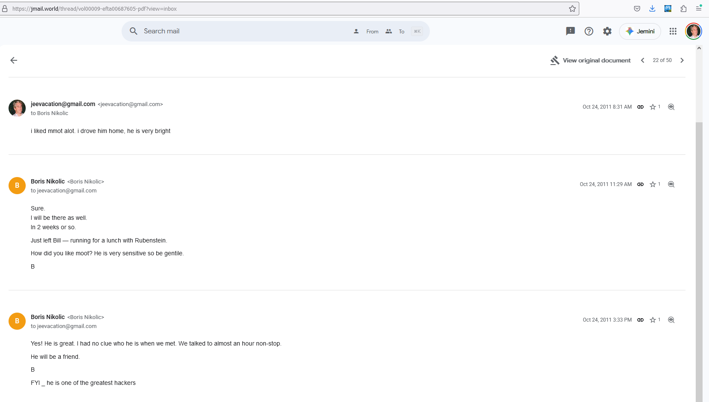Click the vertical scrollbar thumb
Image resolution: width=709 pixels, height=402 pixels.
[x=699, y=262]
